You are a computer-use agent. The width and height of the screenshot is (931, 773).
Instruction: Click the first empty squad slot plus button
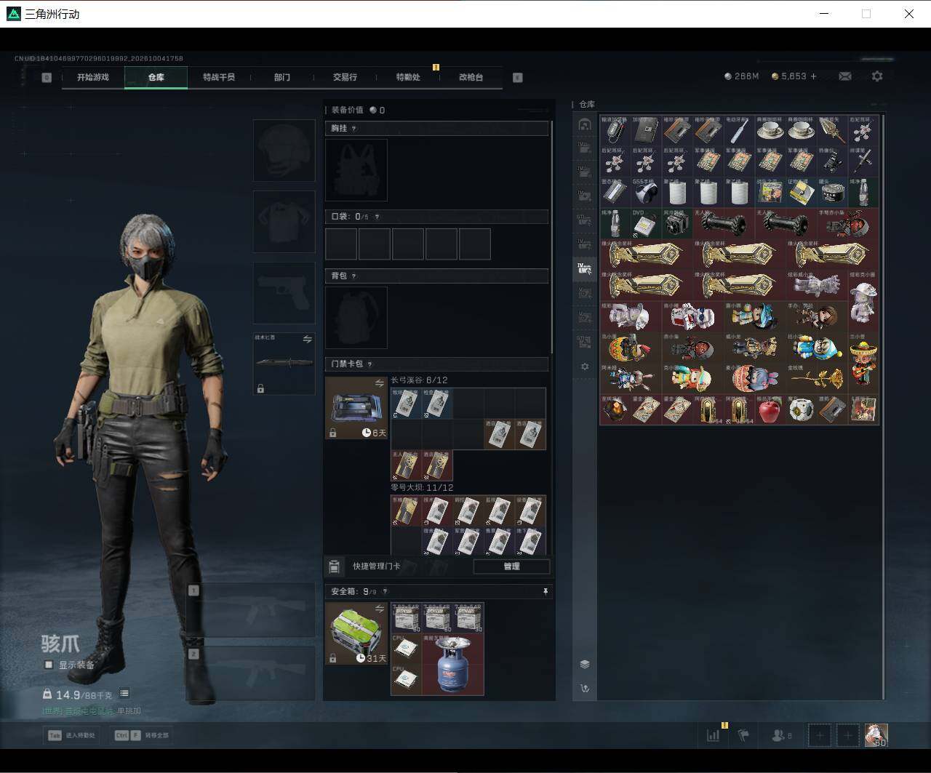click(820, 735)
